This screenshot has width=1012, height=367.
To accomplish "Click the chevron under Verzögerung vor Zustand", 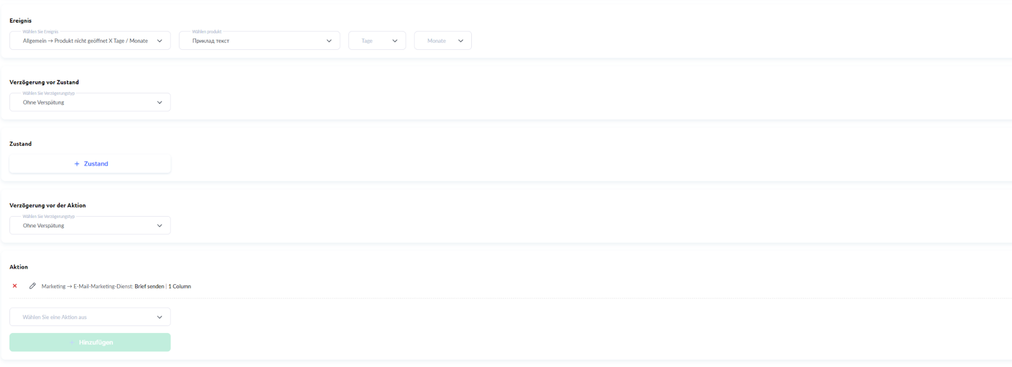I will point(159,102).
